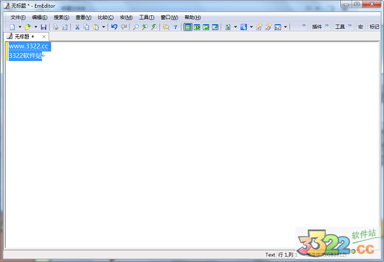Click the Text status bar entry
The width and height of the screenshot is (384, 262).
pyautogui.click(x=270, y=255)
